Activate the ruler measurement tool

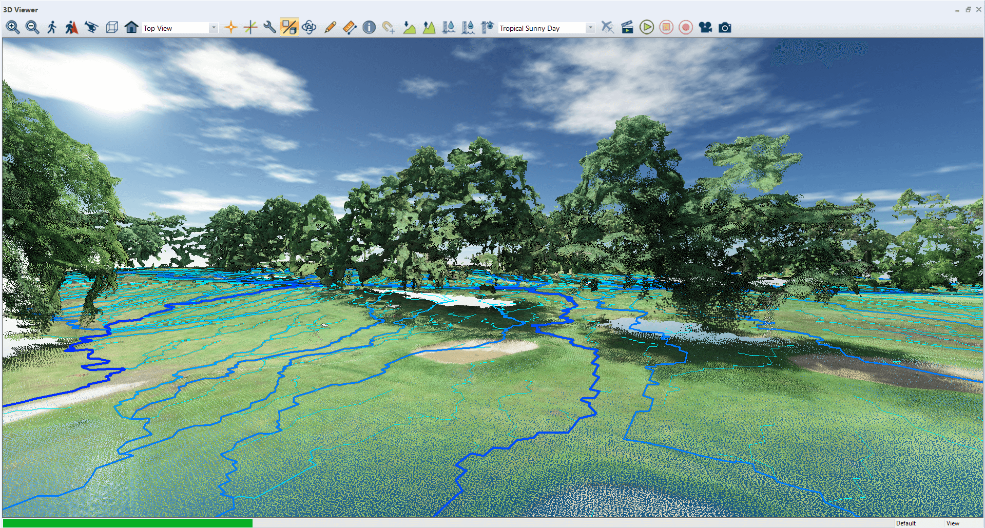(x=350, y=27)
